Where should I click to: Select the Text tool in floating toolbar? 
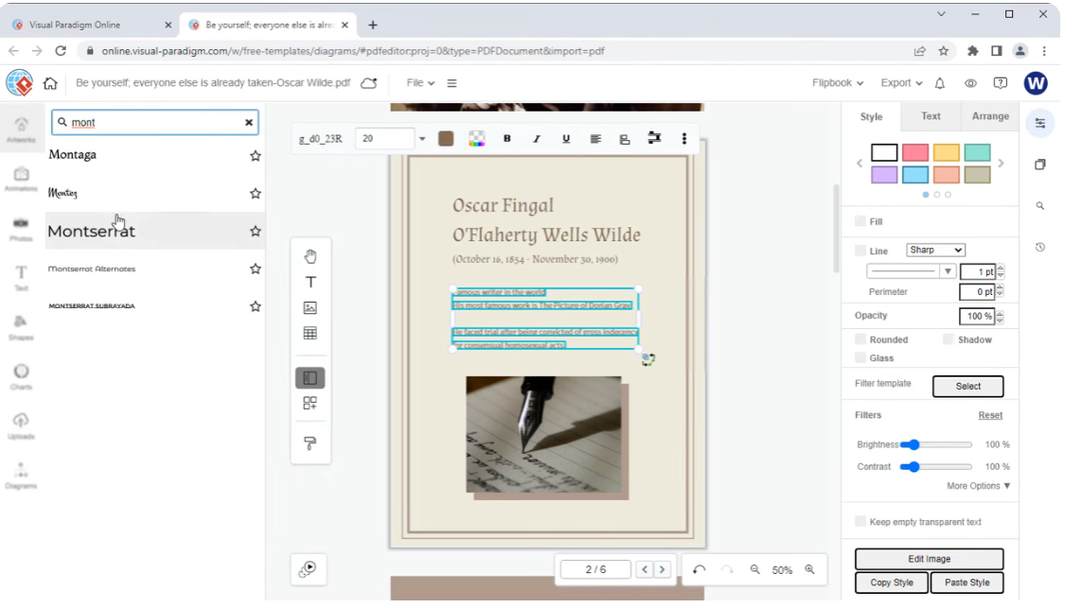pos(310,282)
